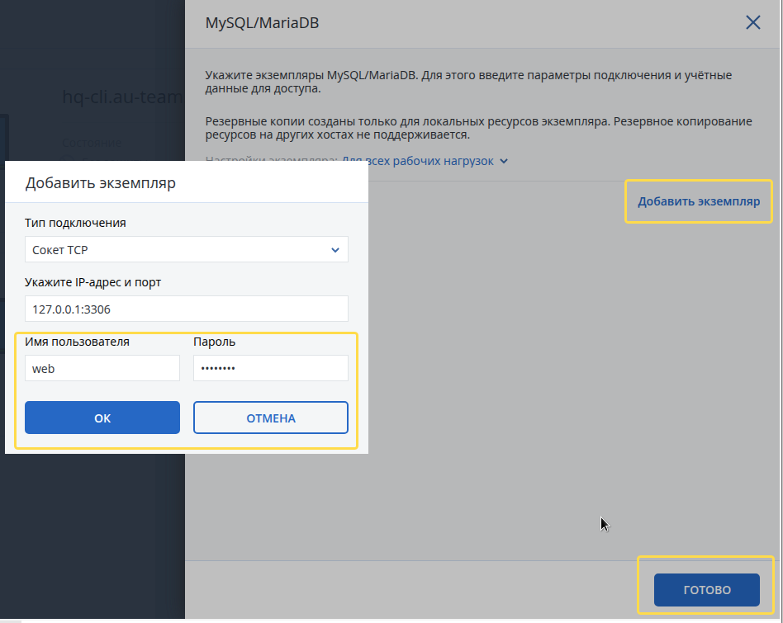
Task: Click the Добавить экземпляр link
Action: tap(699, 201)
